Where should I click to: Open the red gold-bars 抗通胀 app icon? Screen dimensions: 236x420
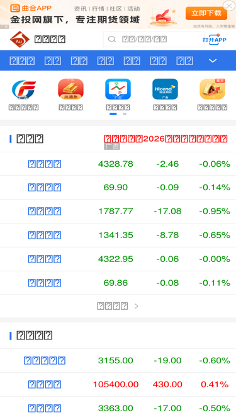tap(70, 89)
